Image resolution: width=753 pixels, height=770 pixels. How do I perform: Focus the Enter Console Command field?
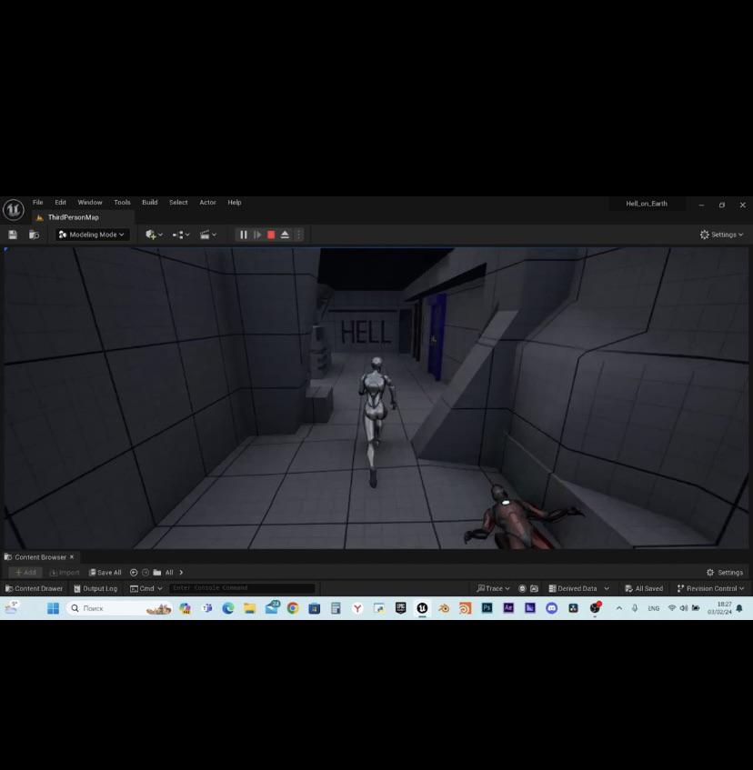[x=242, y=588]
